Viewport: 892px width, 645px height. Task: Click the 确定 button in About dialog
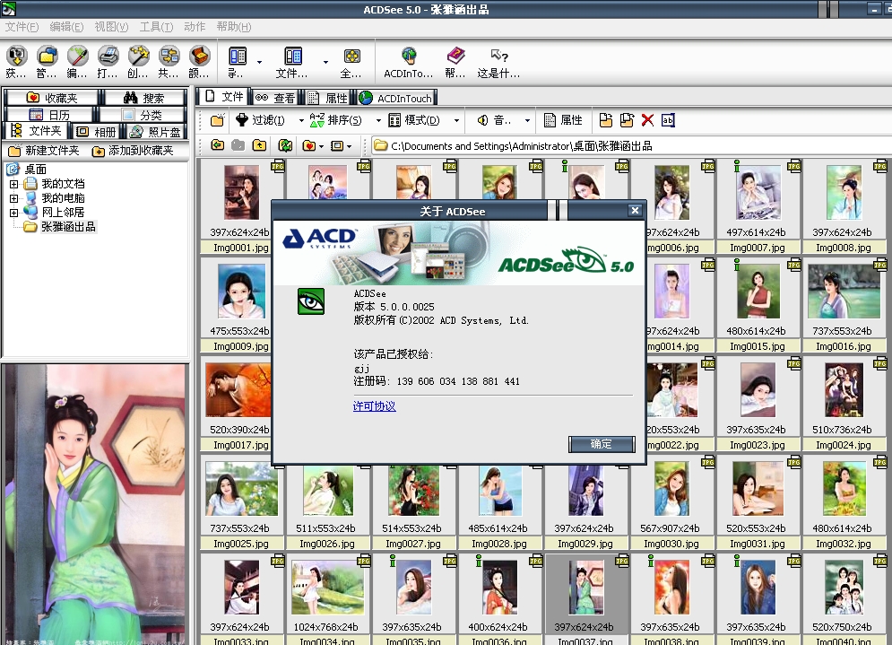pos(602,444)
